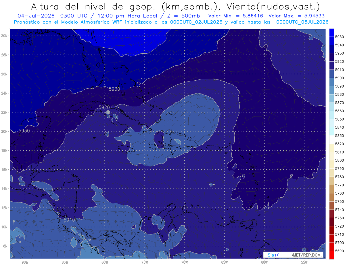
Task: Click the tan swatch between 5760 and 5770
Action: point(331,189)
